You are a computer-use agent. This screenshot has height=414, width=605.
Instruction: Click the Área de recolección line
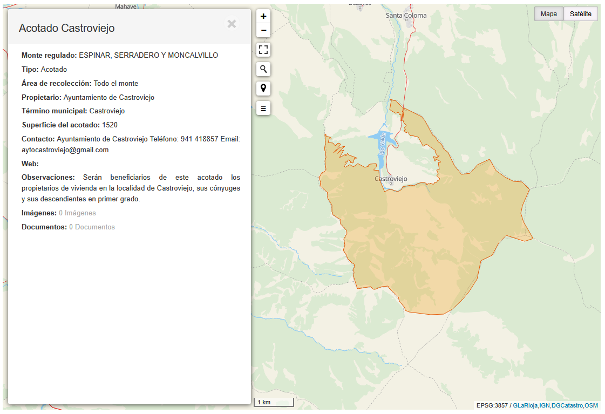(x=80, y=83)
